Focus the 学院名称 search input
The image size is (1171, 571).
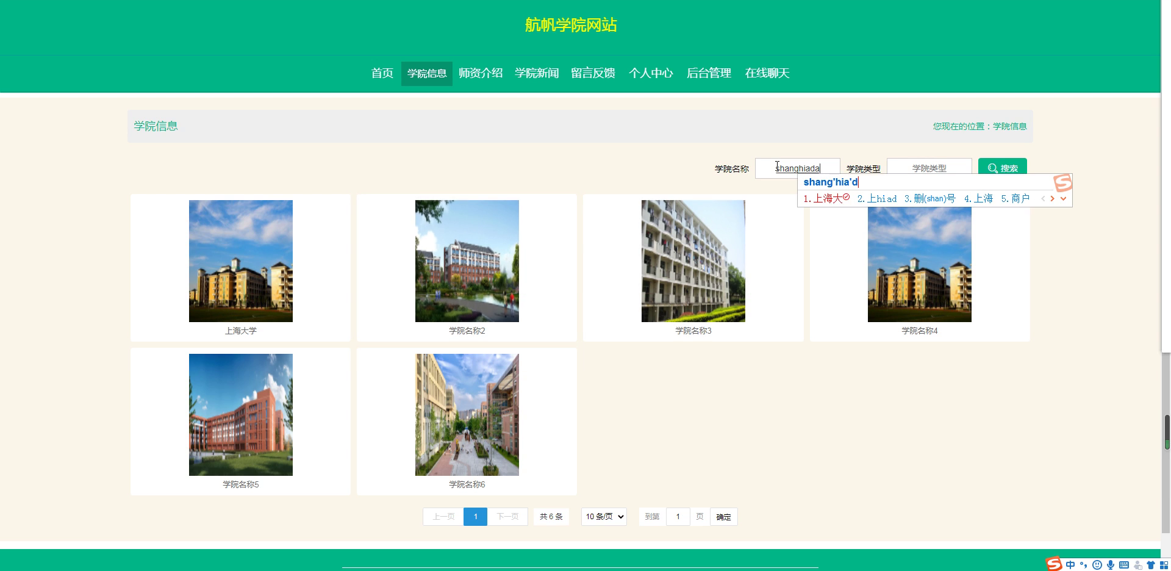pyautogui.click(x=798, y=168)
